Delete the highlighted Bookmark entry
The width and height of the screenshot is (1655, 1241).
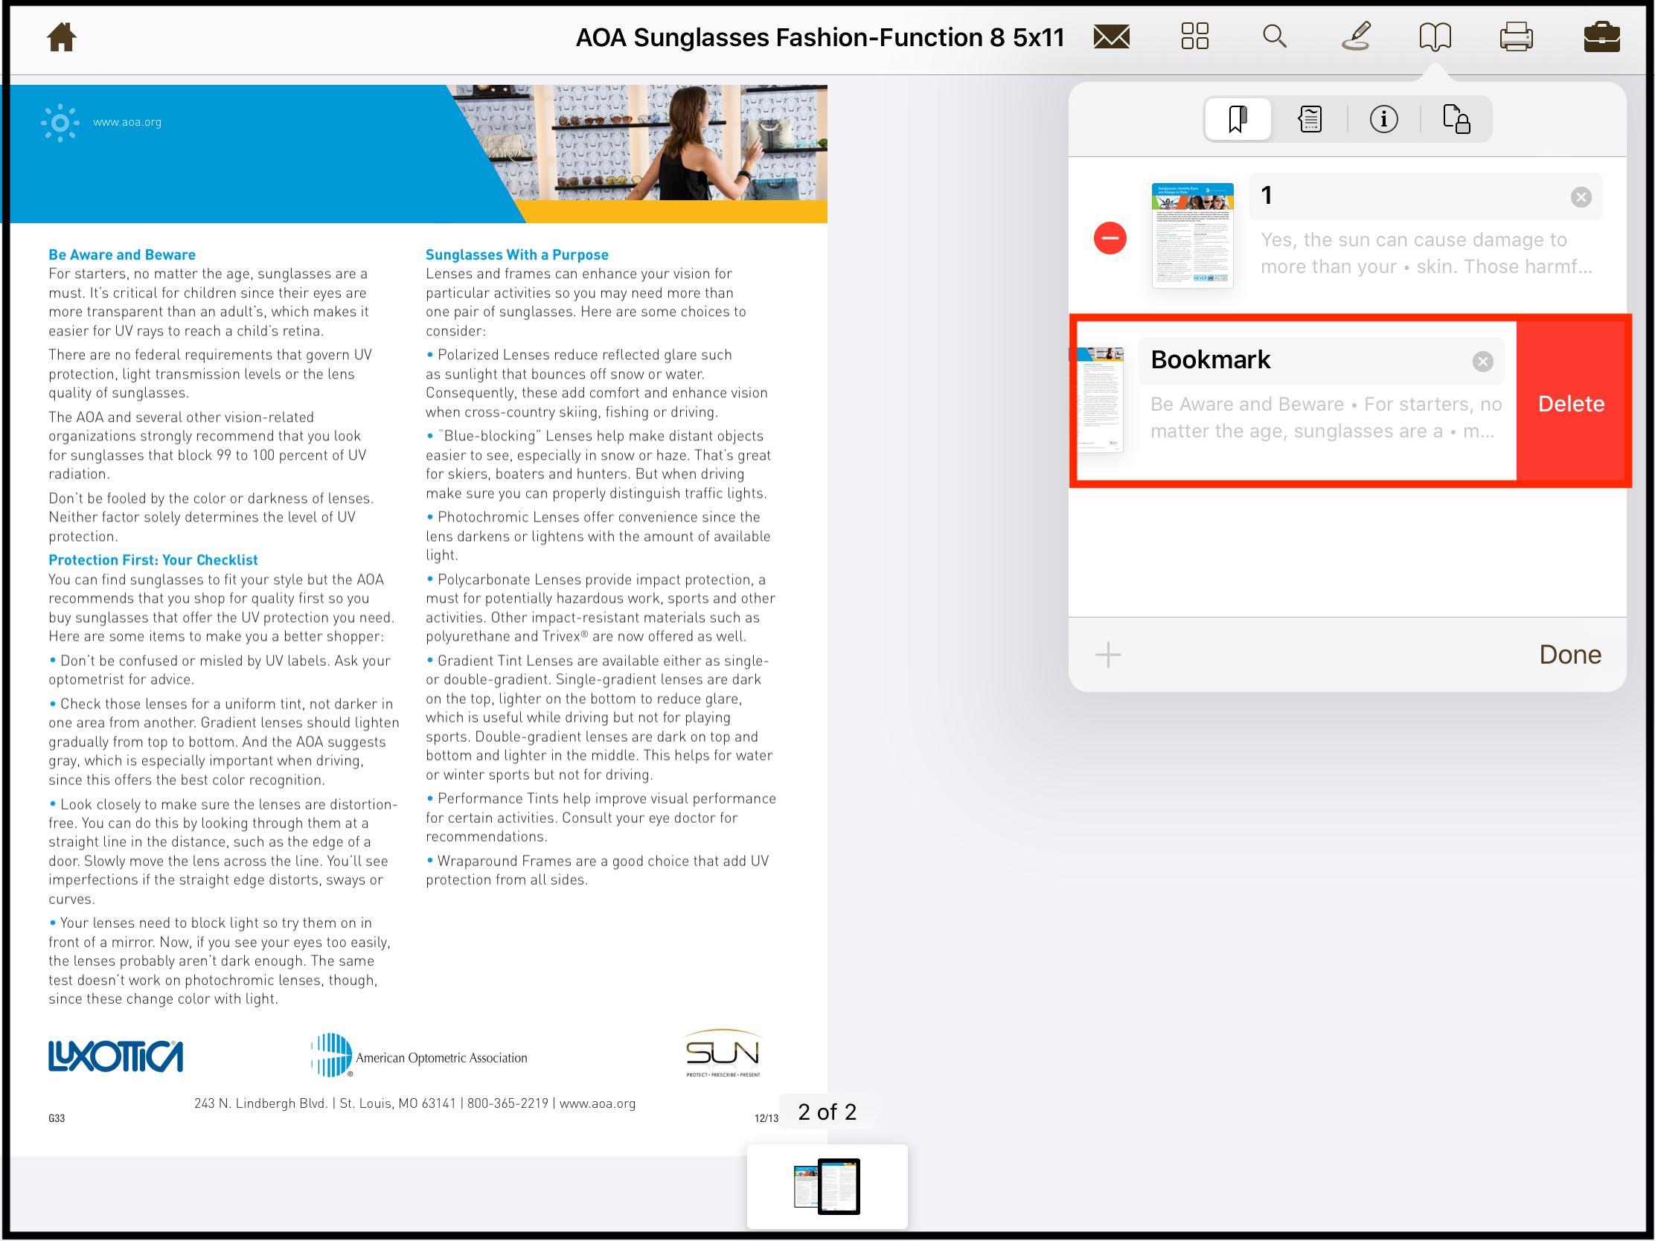[1572, 403]
